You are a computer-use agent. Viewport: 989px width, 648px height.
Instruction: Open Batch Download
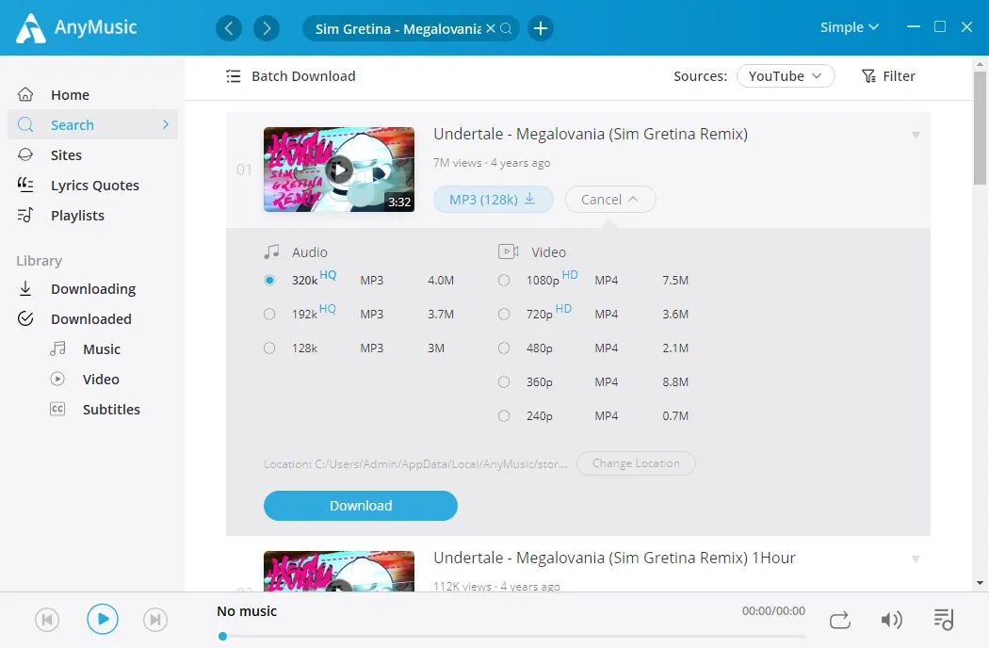click(x=290, y=75)
